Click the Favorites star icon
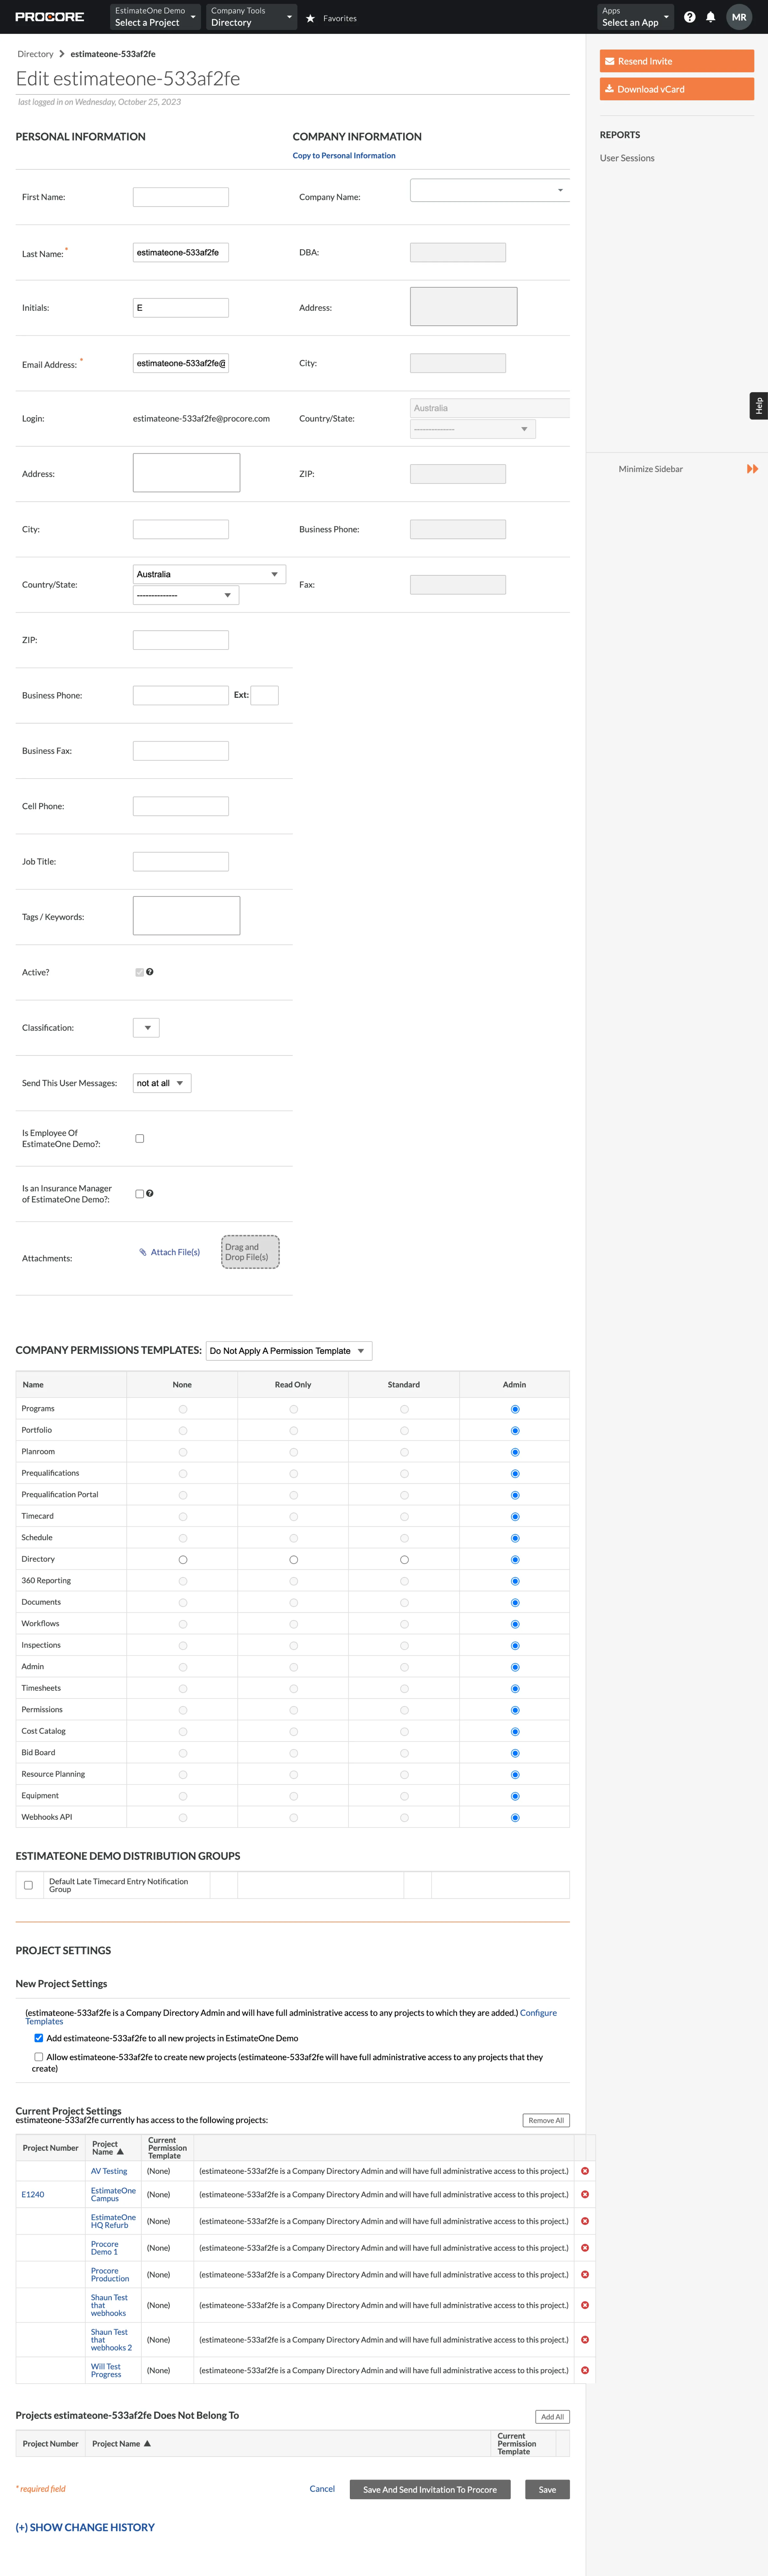Image resolution: width=768 pixels, height=2576 pixels. (x=310, y=18)
